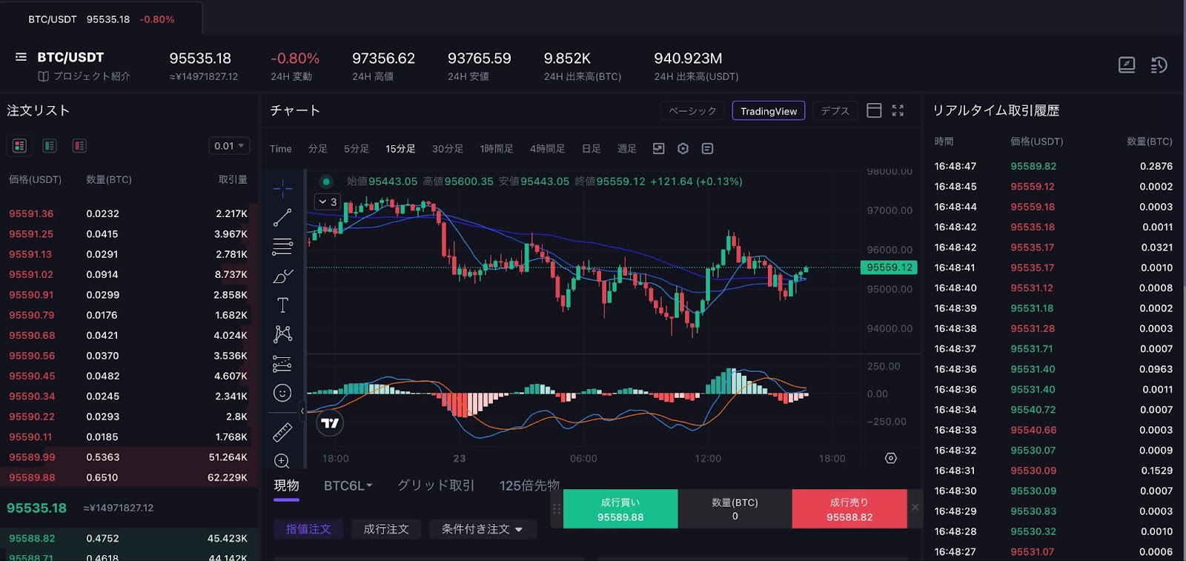Screen dimensions: 1186x561
Task: Click the BTC/USDT tab at top
Action: [x=102, y=19]
